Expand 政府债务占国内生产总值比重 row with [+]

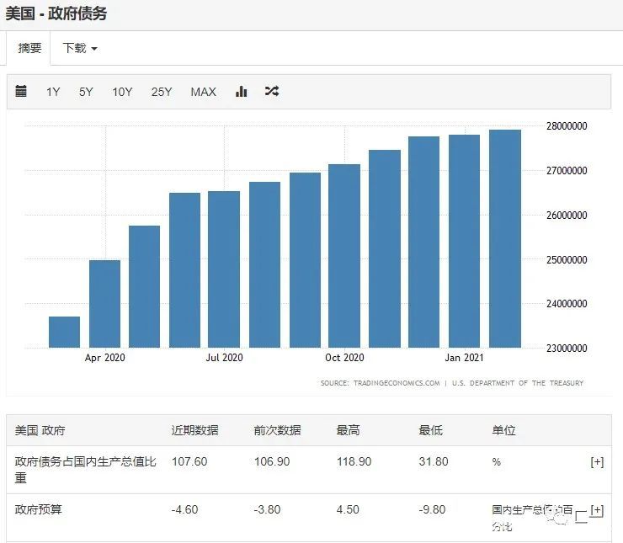[x=597, y=461]
